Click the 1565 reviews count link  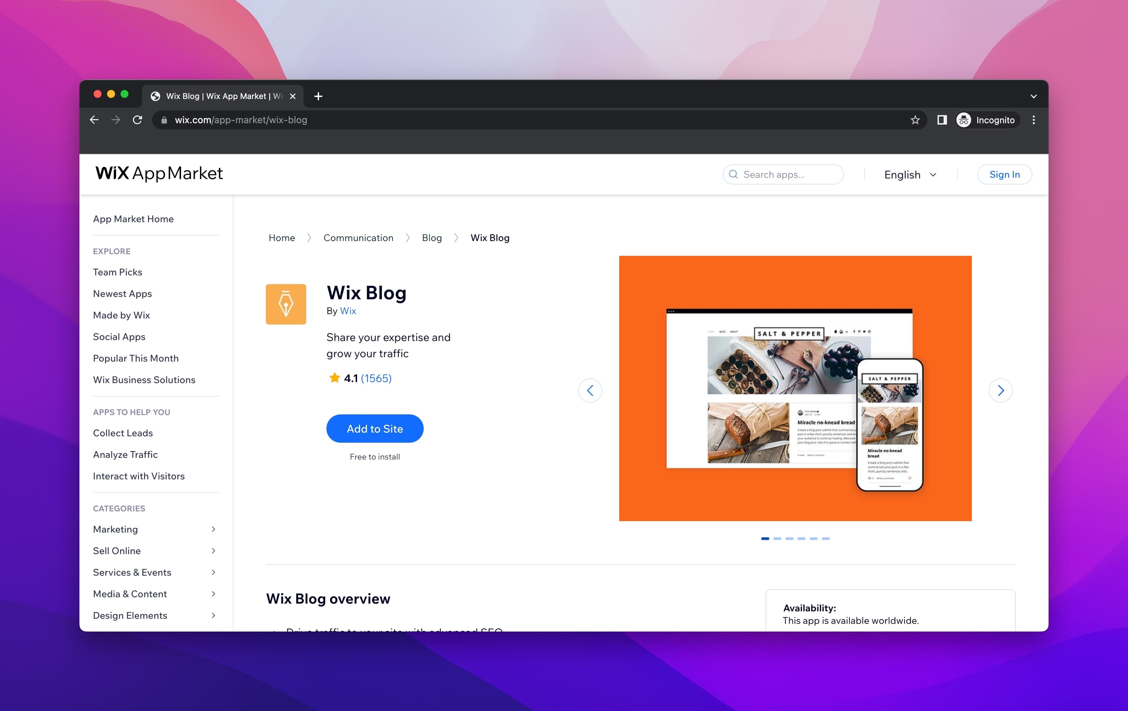[x=377, y=378]
